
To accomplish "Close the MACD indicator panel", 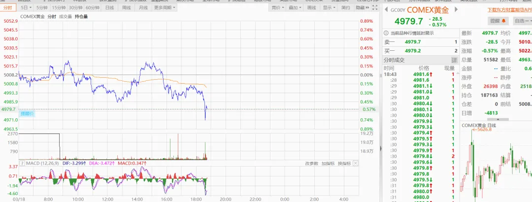I will (x=355, y=163).
